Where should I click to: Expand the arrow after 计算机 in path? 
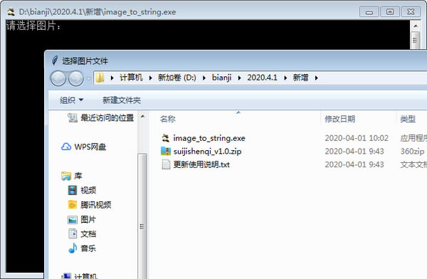(x=151, y=78)
